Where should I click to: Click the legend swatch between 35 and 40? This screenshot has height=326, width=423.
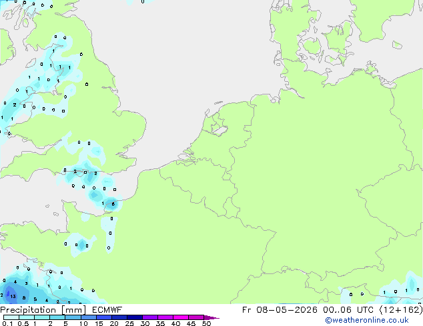click(x=165, y=317)
